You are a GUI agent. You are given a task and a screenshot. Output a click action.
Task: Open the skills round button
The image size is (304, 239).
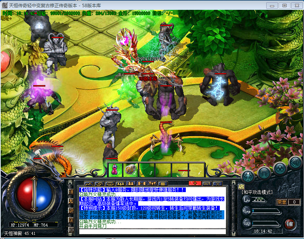tap(280, 168)
